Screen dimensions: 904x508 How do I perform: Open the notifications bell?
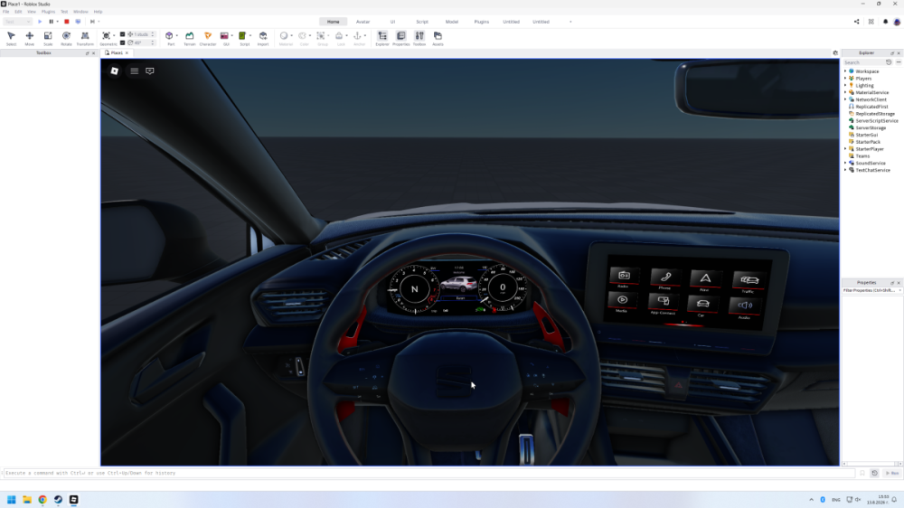[886, 22]
